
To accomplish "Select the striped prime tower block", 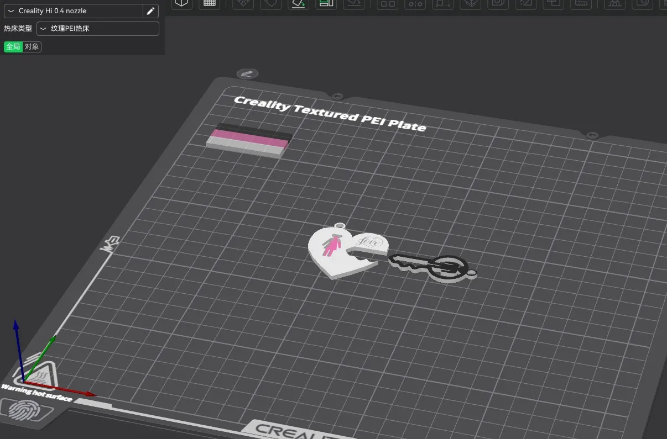I will point(249,140).
